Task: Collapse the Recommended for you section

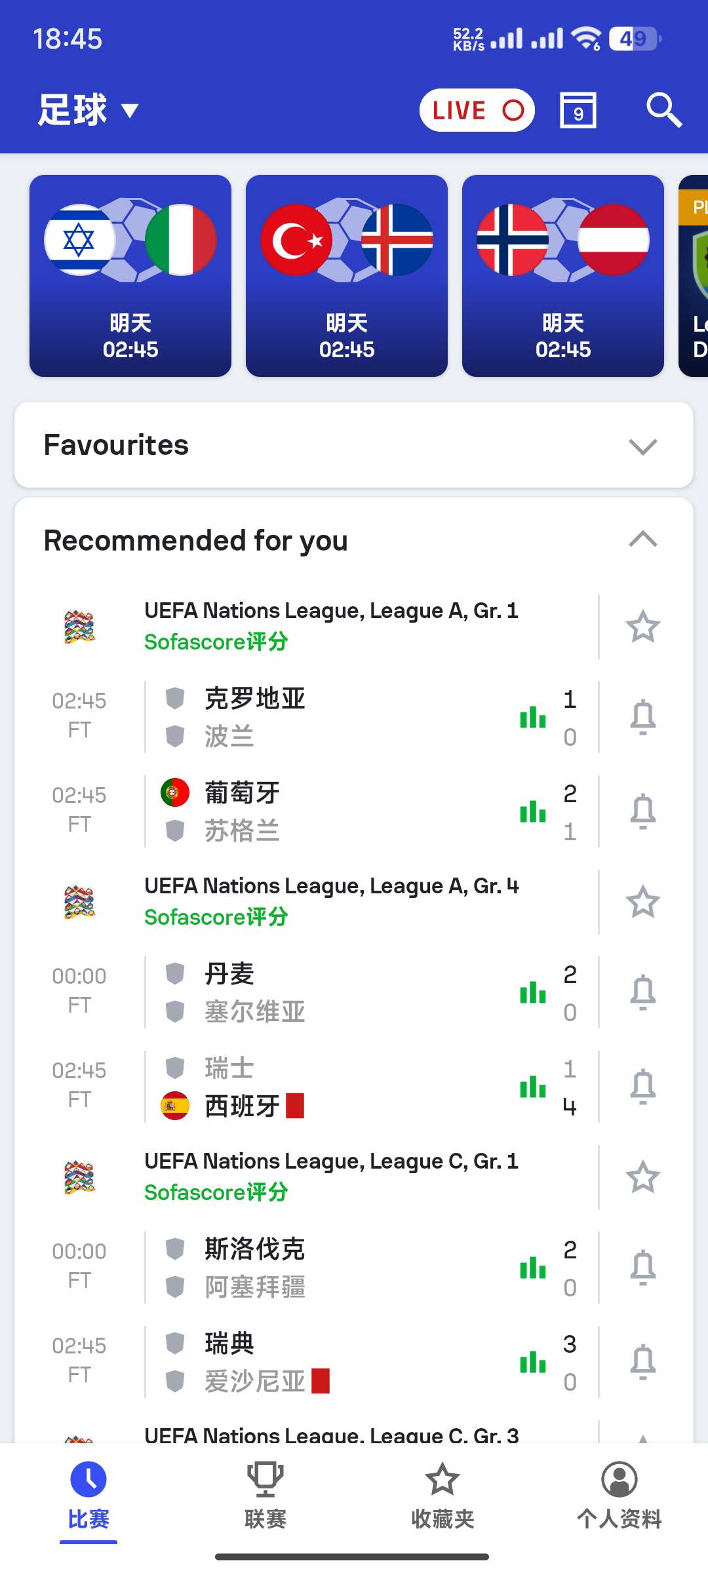Action: point(642,539)
